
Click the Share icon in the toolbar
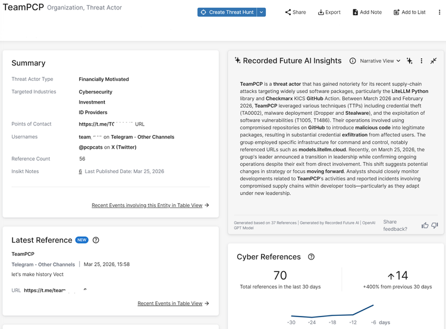(288, 12)
